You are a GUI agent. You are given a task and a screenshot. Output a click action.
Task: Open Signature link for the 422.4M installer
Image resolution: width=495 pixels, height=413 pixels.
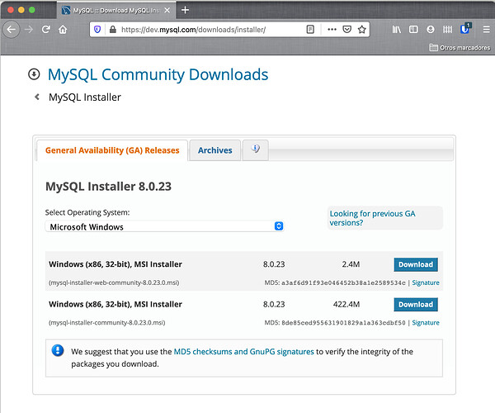[426, 323]
